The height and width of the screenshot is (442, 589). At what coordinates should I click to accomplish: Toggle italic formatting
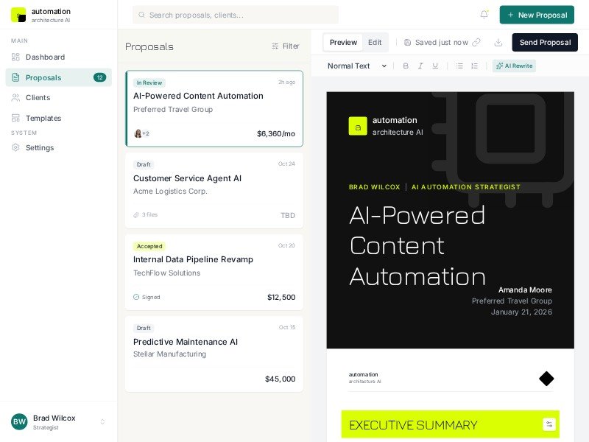420,66
